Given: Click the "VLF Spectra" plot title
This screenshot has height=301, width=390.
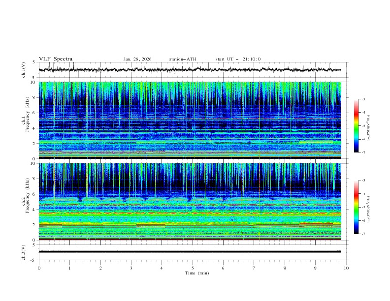Looking at the screenshot, I should (x=56, y=59).
